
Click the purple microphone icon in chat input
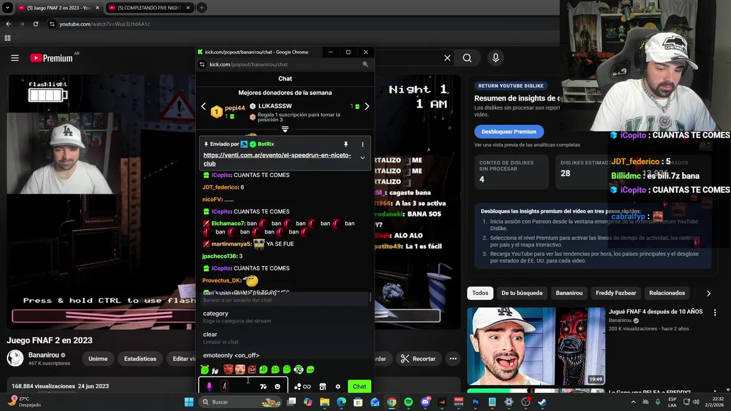(209, 386)
